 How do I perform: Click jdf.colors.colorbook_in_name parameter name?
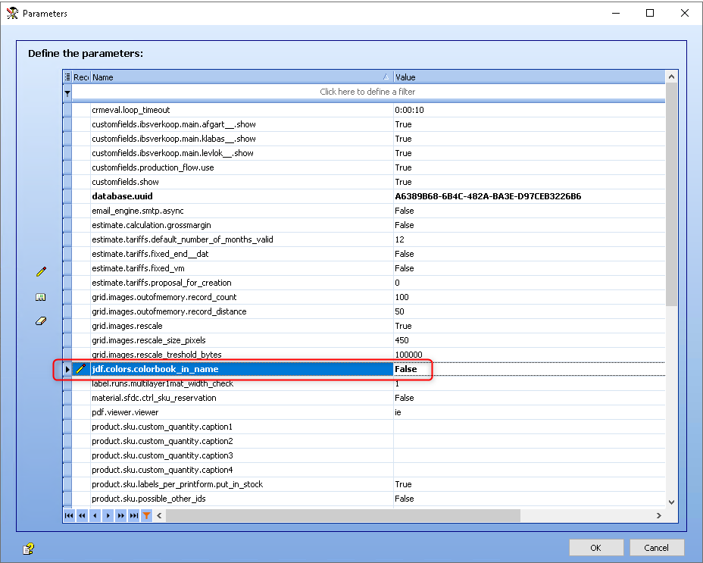[242, 369]
